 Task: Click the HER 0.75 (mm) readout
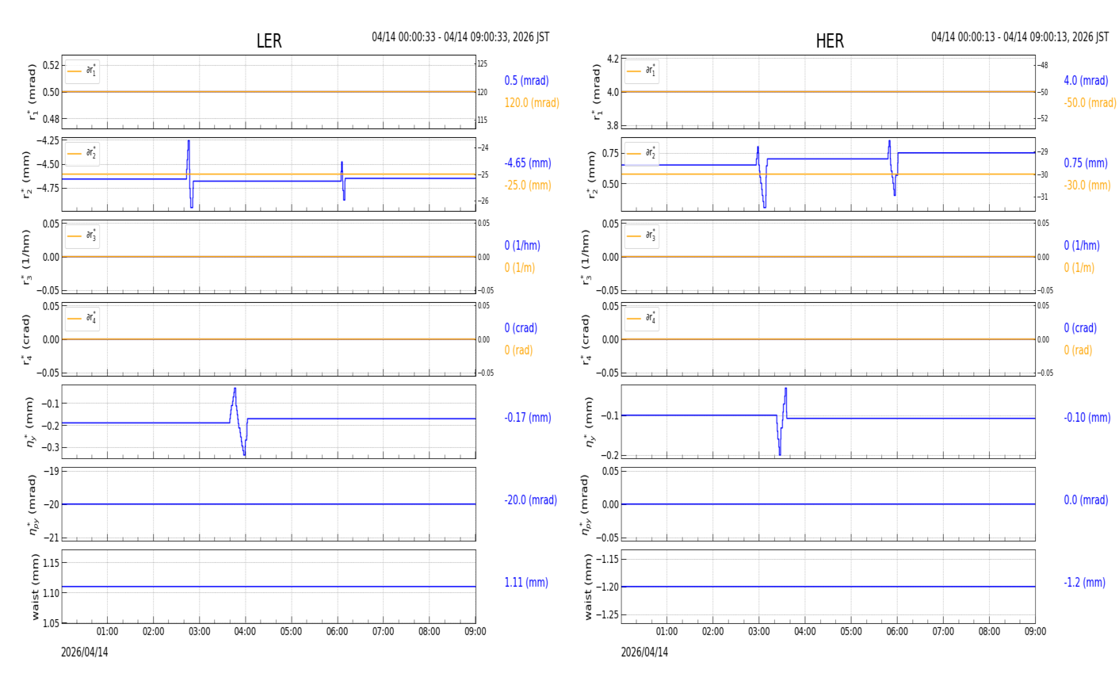pos(1086,163)
